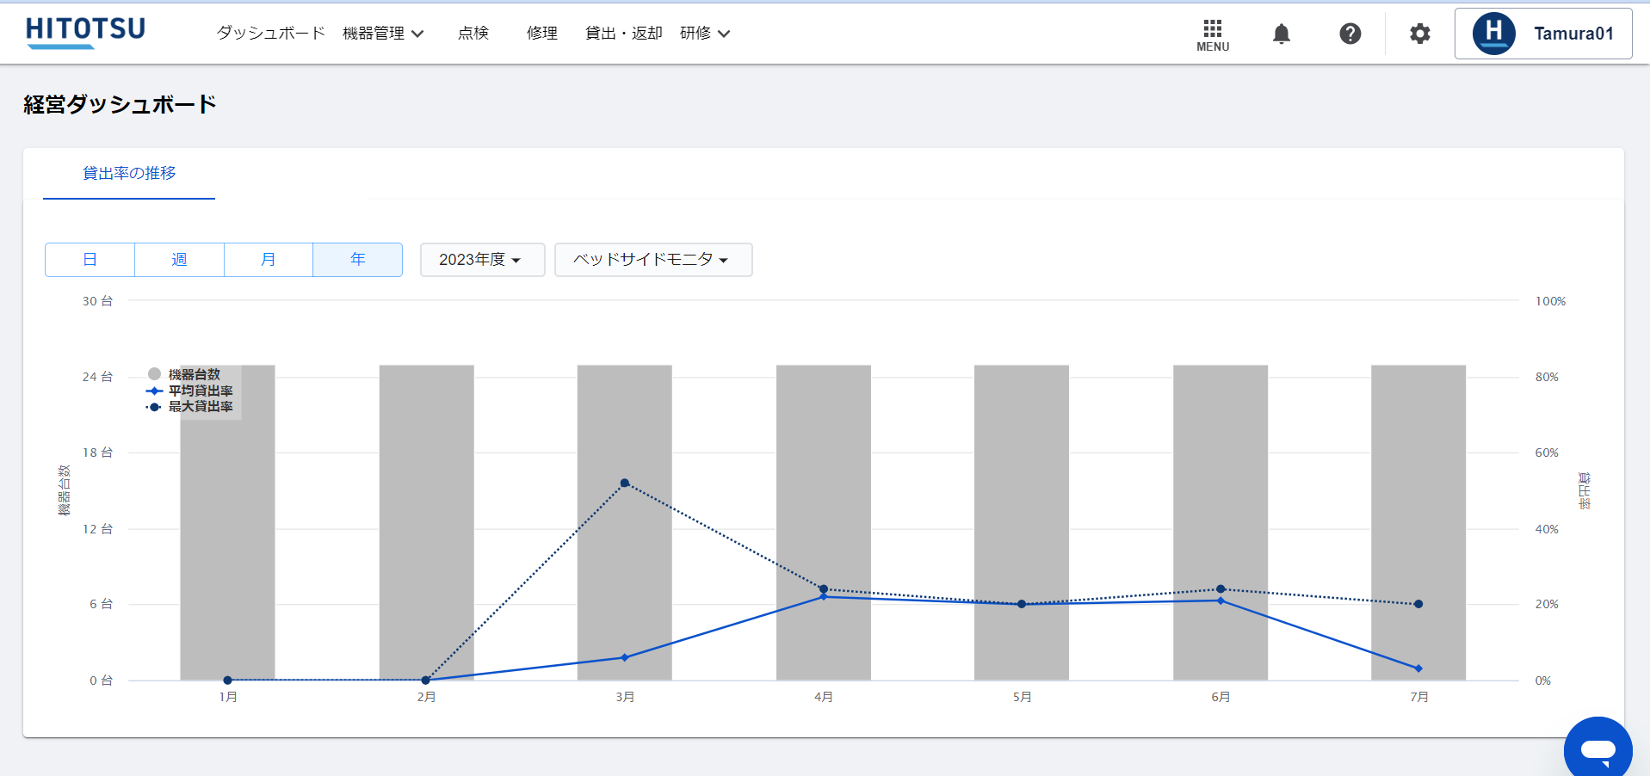Switch chart period to 週

(179, 259)
